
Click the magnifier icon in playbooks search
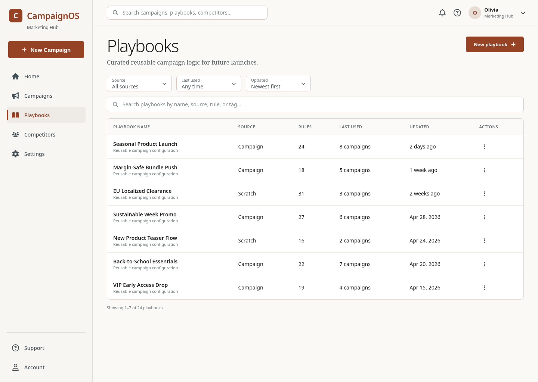115,104
